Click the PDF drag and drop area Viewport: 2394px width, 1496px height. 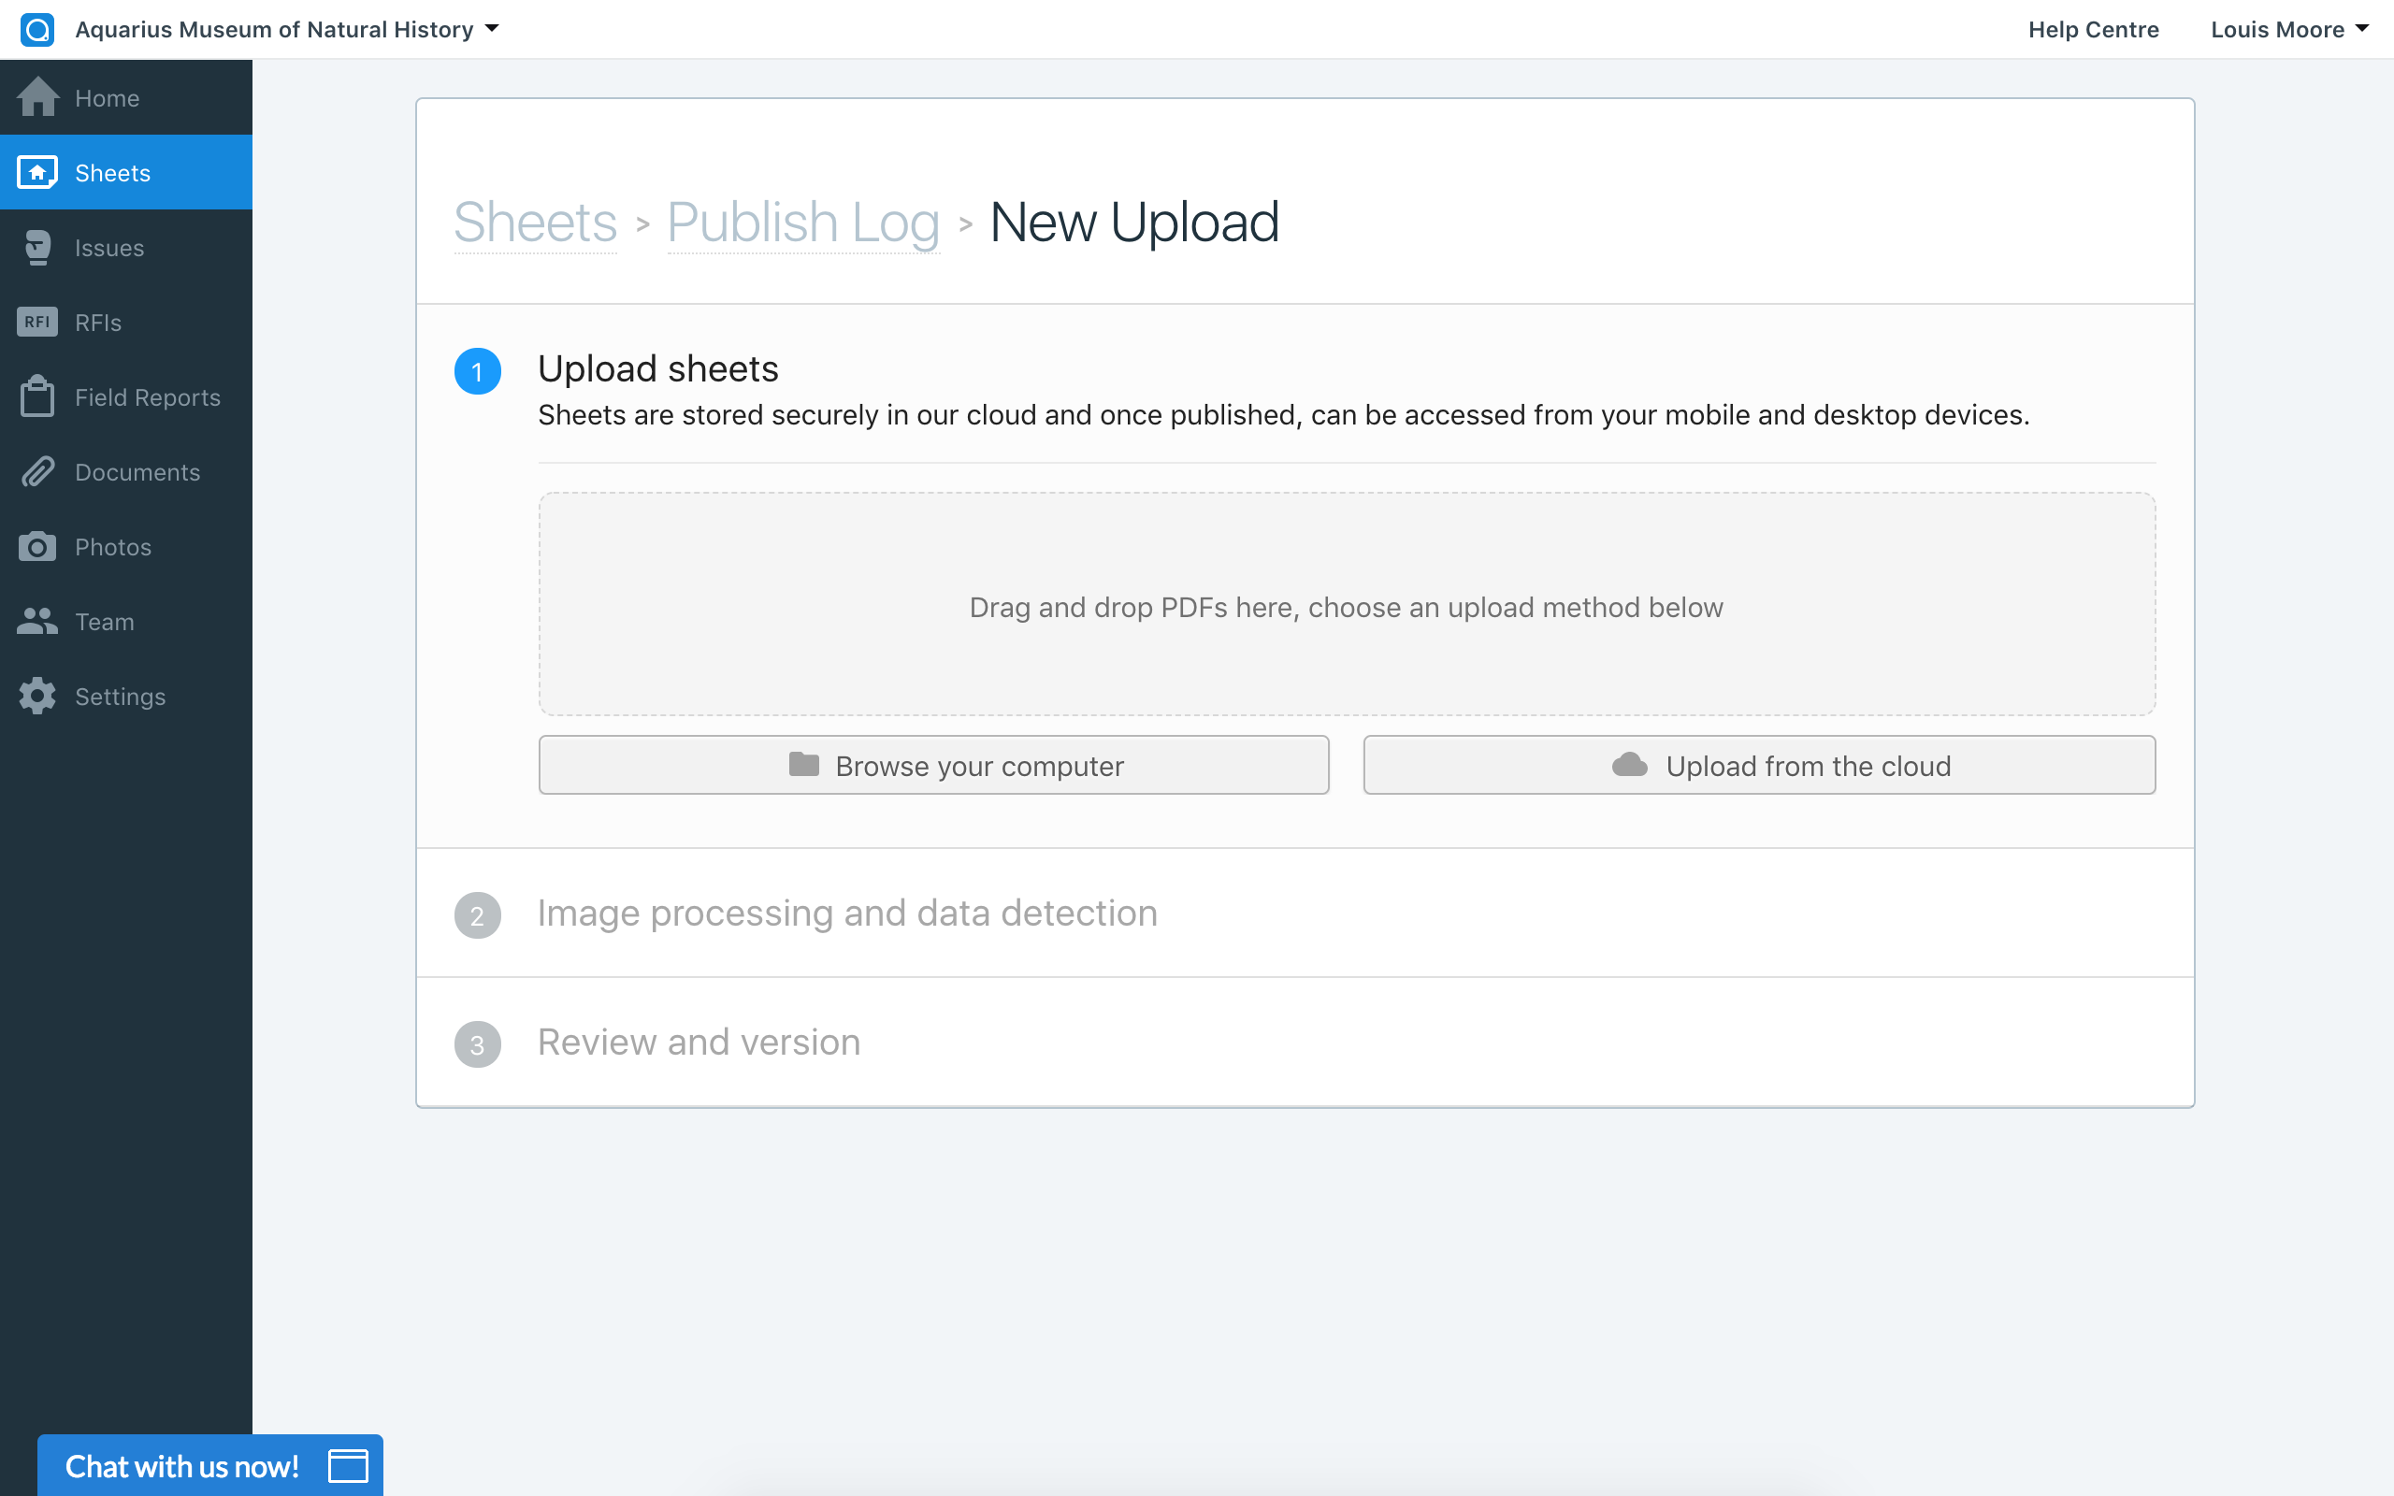point(1346,604)
